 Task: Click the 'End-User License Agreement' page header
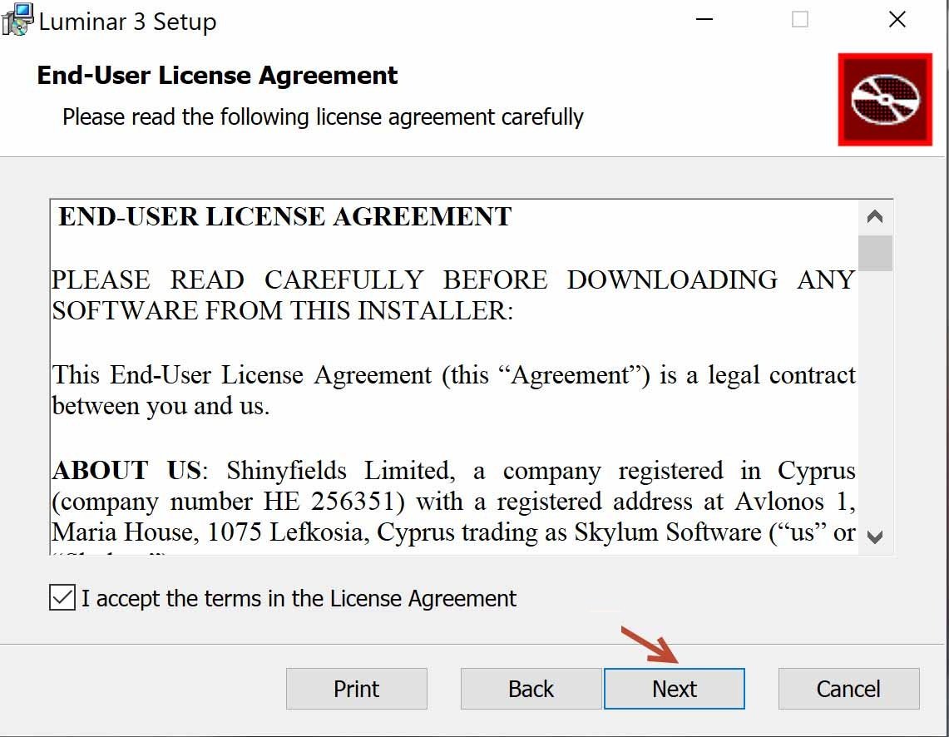[217, 76]
